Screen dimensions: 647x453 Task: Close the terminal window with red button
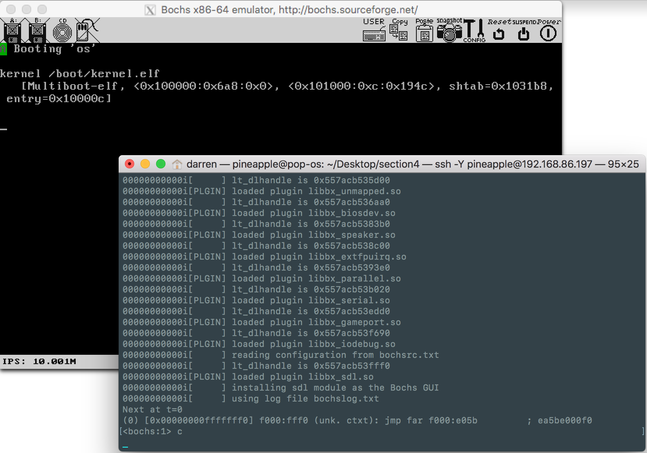pos(130,164)
